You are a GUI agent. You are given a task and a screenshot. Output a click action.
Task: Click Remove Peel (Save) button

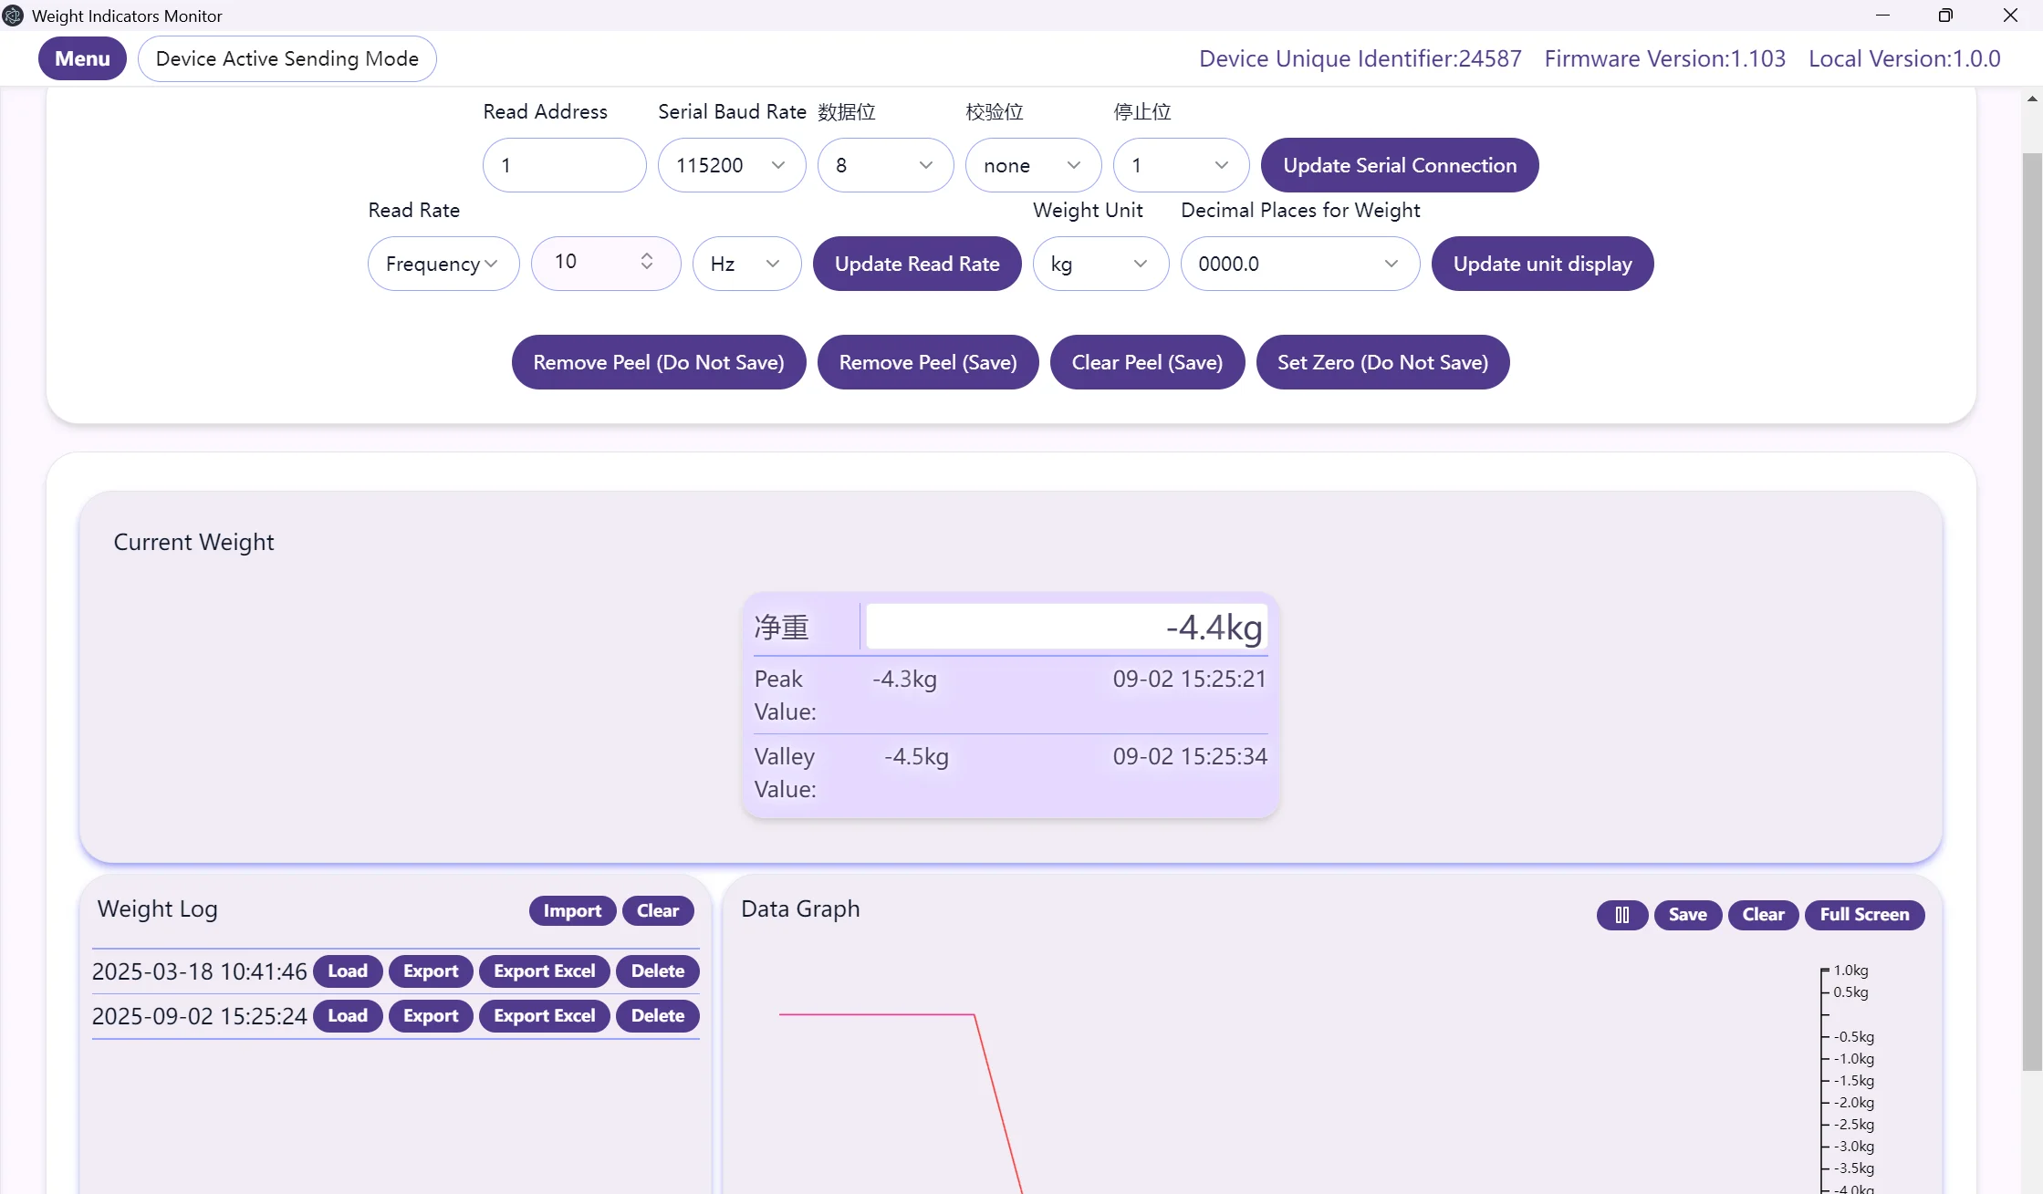pyautogui.click(x=928, y=362)
